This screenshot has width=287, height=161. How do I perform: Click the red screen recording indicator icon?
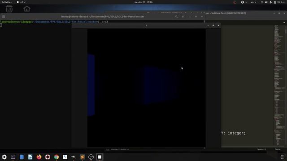(235, 2)
